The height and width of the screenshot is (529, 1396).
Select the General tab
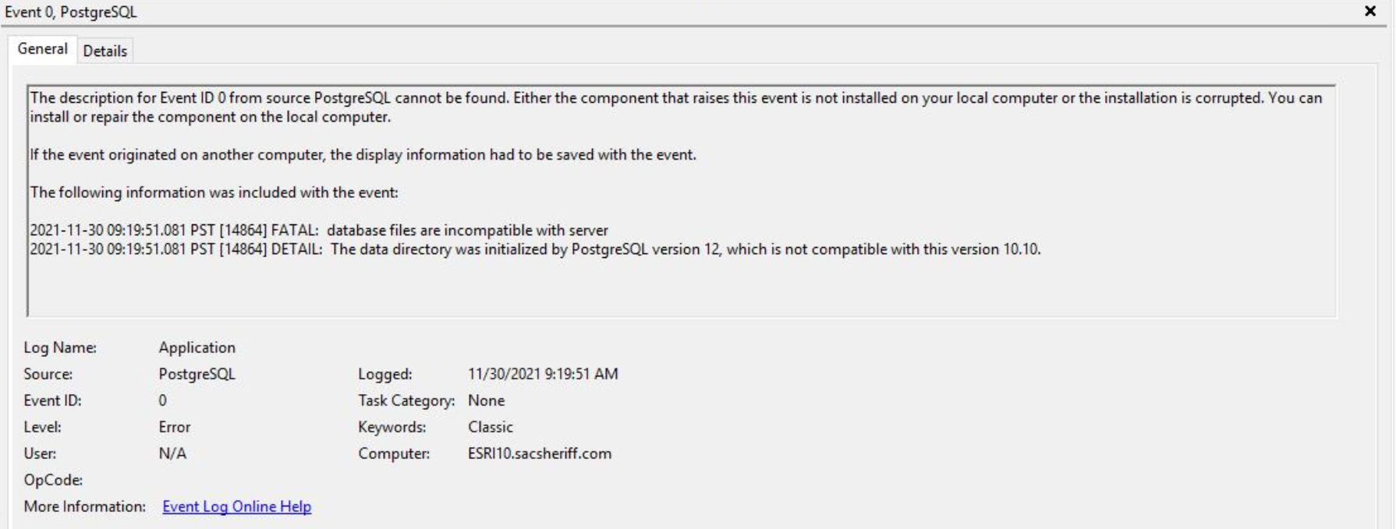43,49
